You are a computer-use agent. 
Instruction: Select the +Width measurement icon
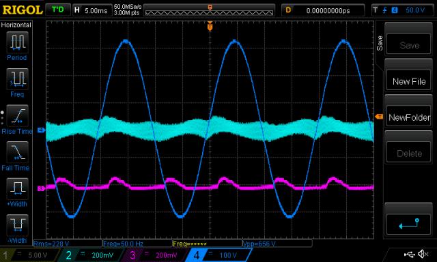(17, 188)
